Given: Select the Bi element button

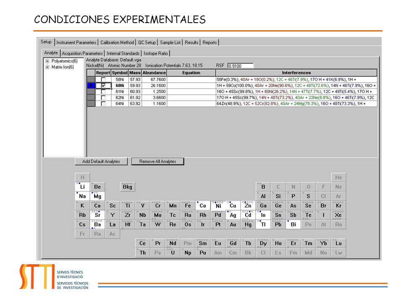Looking at the screenshot, I should click(x=293, y=224).
